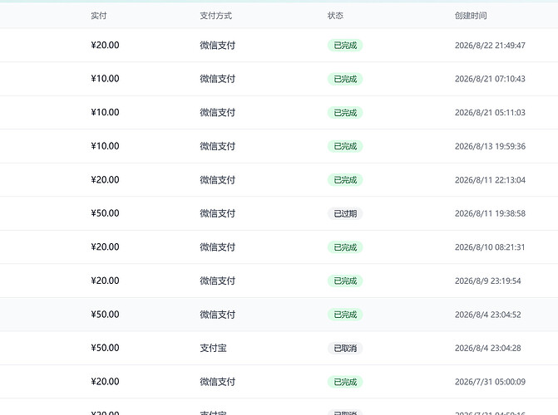Click the 支付宝 payment method at 2026/8/4 23:04:28

click(x=213, y=349)
